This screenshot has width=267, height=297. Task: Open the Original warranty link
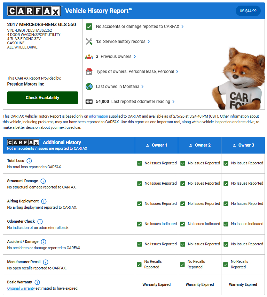(21, 288)
